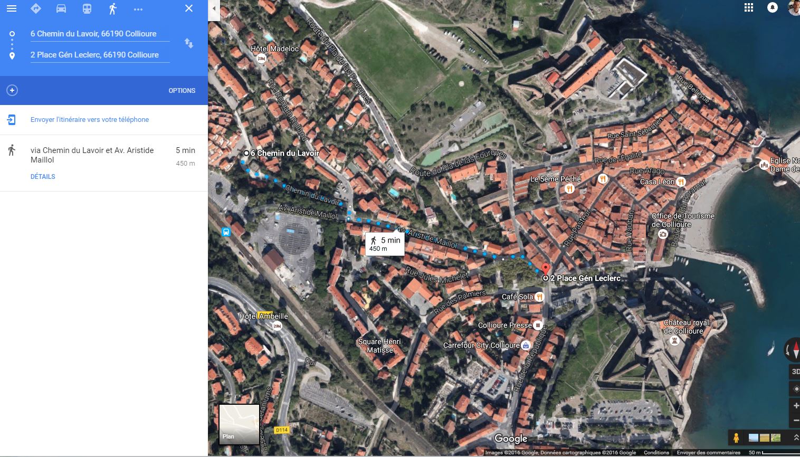Select route via Chemin du Lavoir et Av. Aristide Maillol

click(x=103, y=163)
